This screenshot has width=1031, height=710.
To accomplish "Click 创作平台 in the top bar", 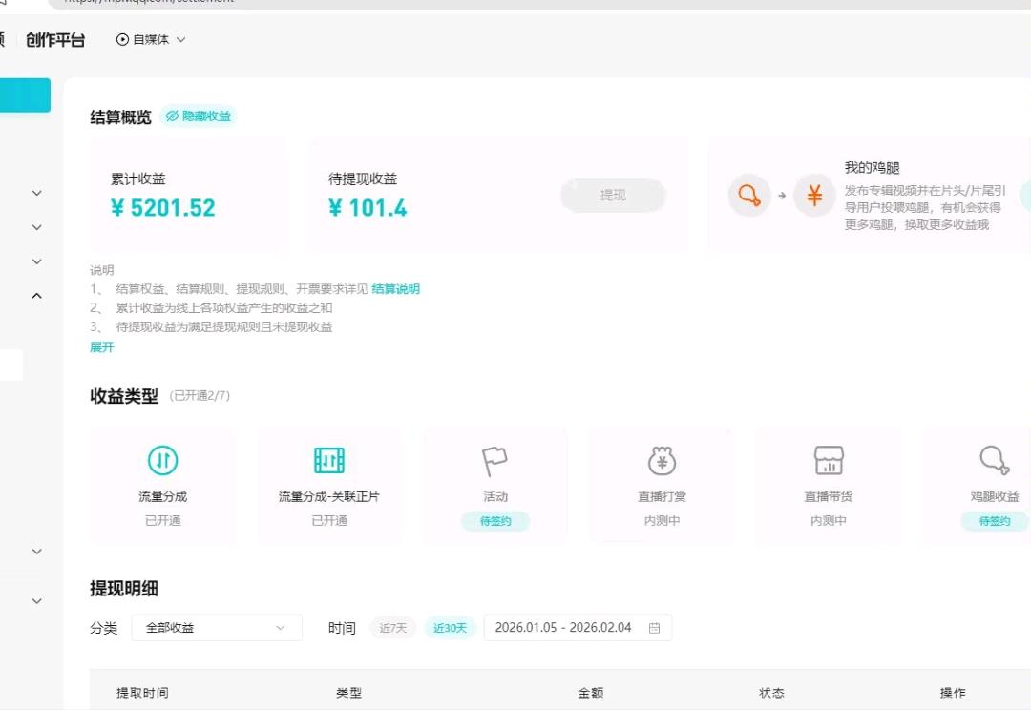I will pos(55,40).
